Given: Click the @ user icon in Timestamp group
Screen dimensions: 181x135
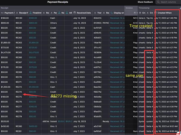Looking at the screenshot, I should tap(140, 13).
